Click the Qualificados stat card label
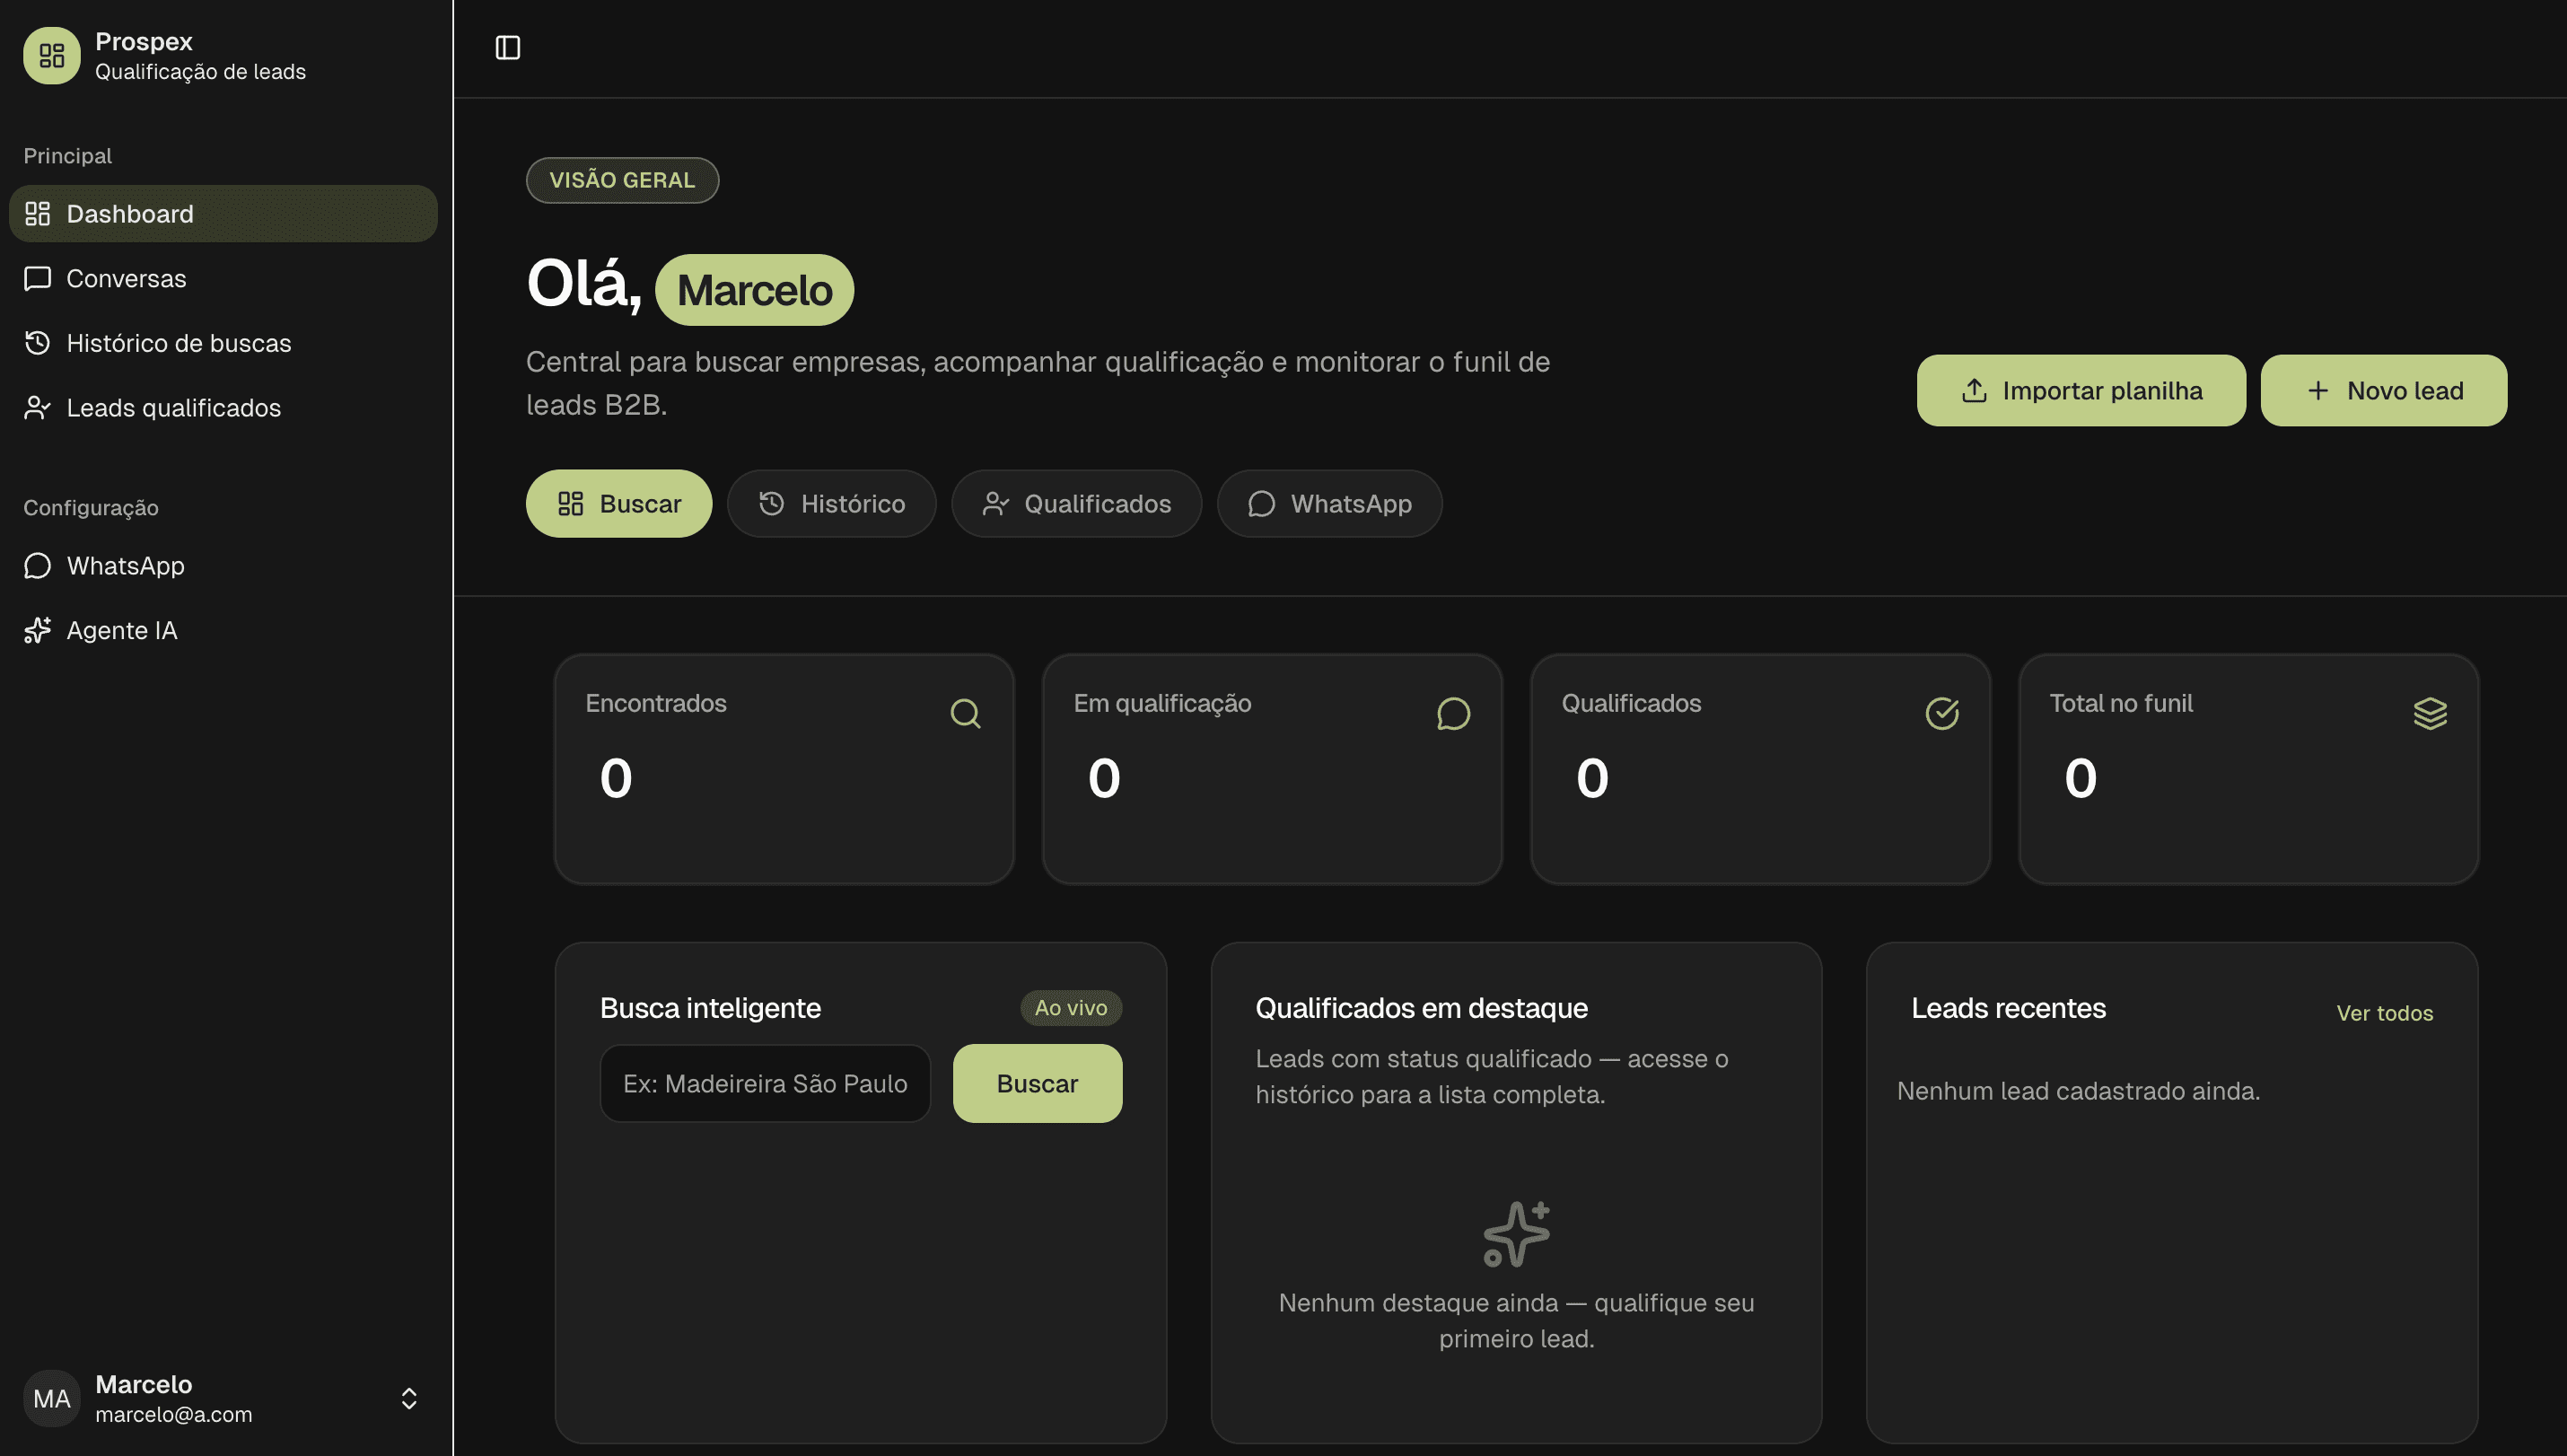The width and height of the screenshot is (2567, 1456). click(x=1632, y=704)
